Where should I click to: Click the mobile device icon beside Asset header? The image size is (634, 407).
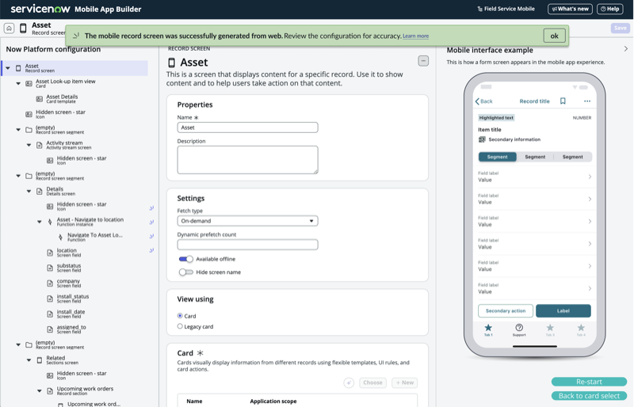23,29
